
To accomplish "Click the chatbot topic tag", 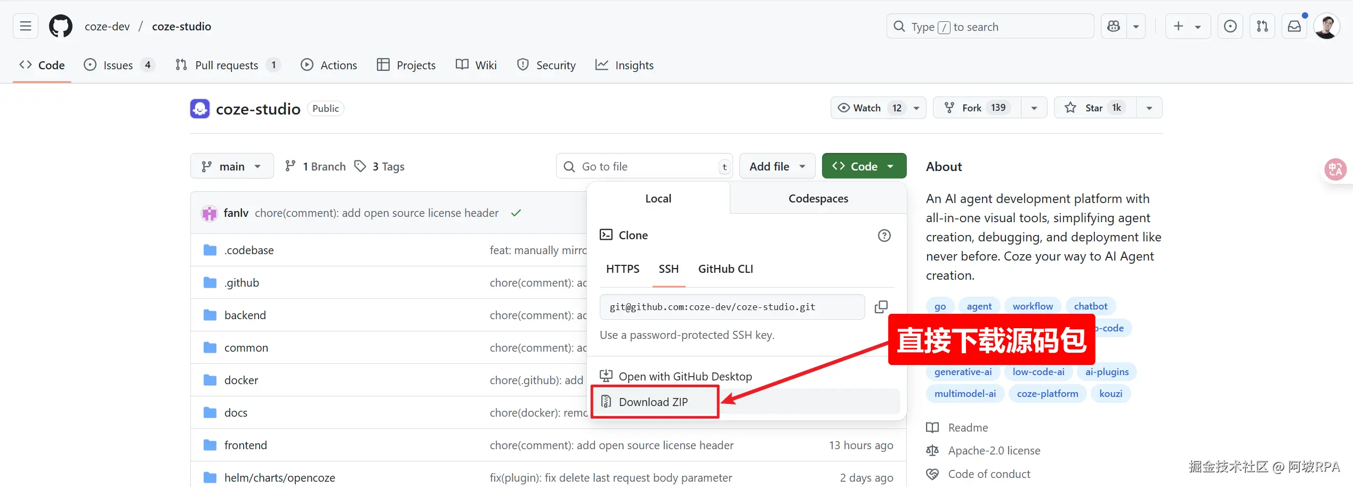I will (x=1091, y=306).
